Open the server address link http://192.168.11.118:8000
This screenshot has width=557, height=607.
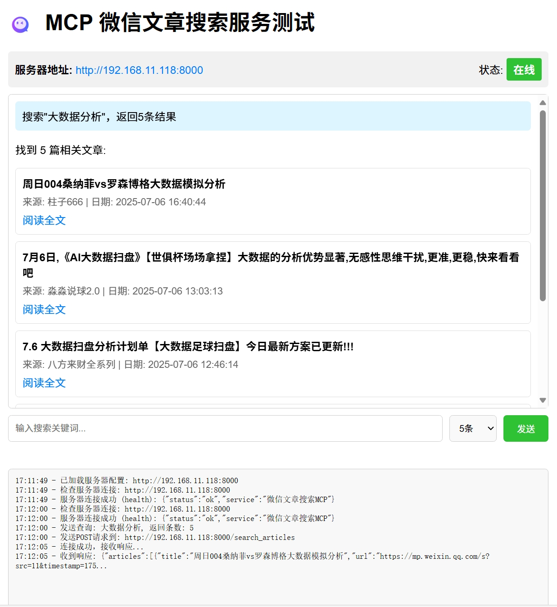139,70
